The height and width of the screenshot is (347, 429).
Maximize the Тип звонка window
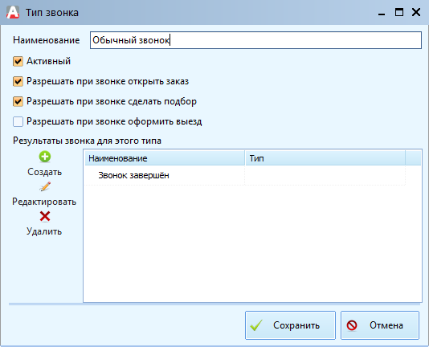click(399, 12)
